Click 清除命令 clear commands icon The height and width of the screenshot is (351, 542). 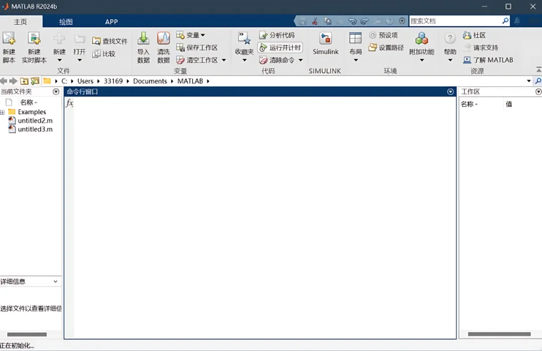coord(263,60)
